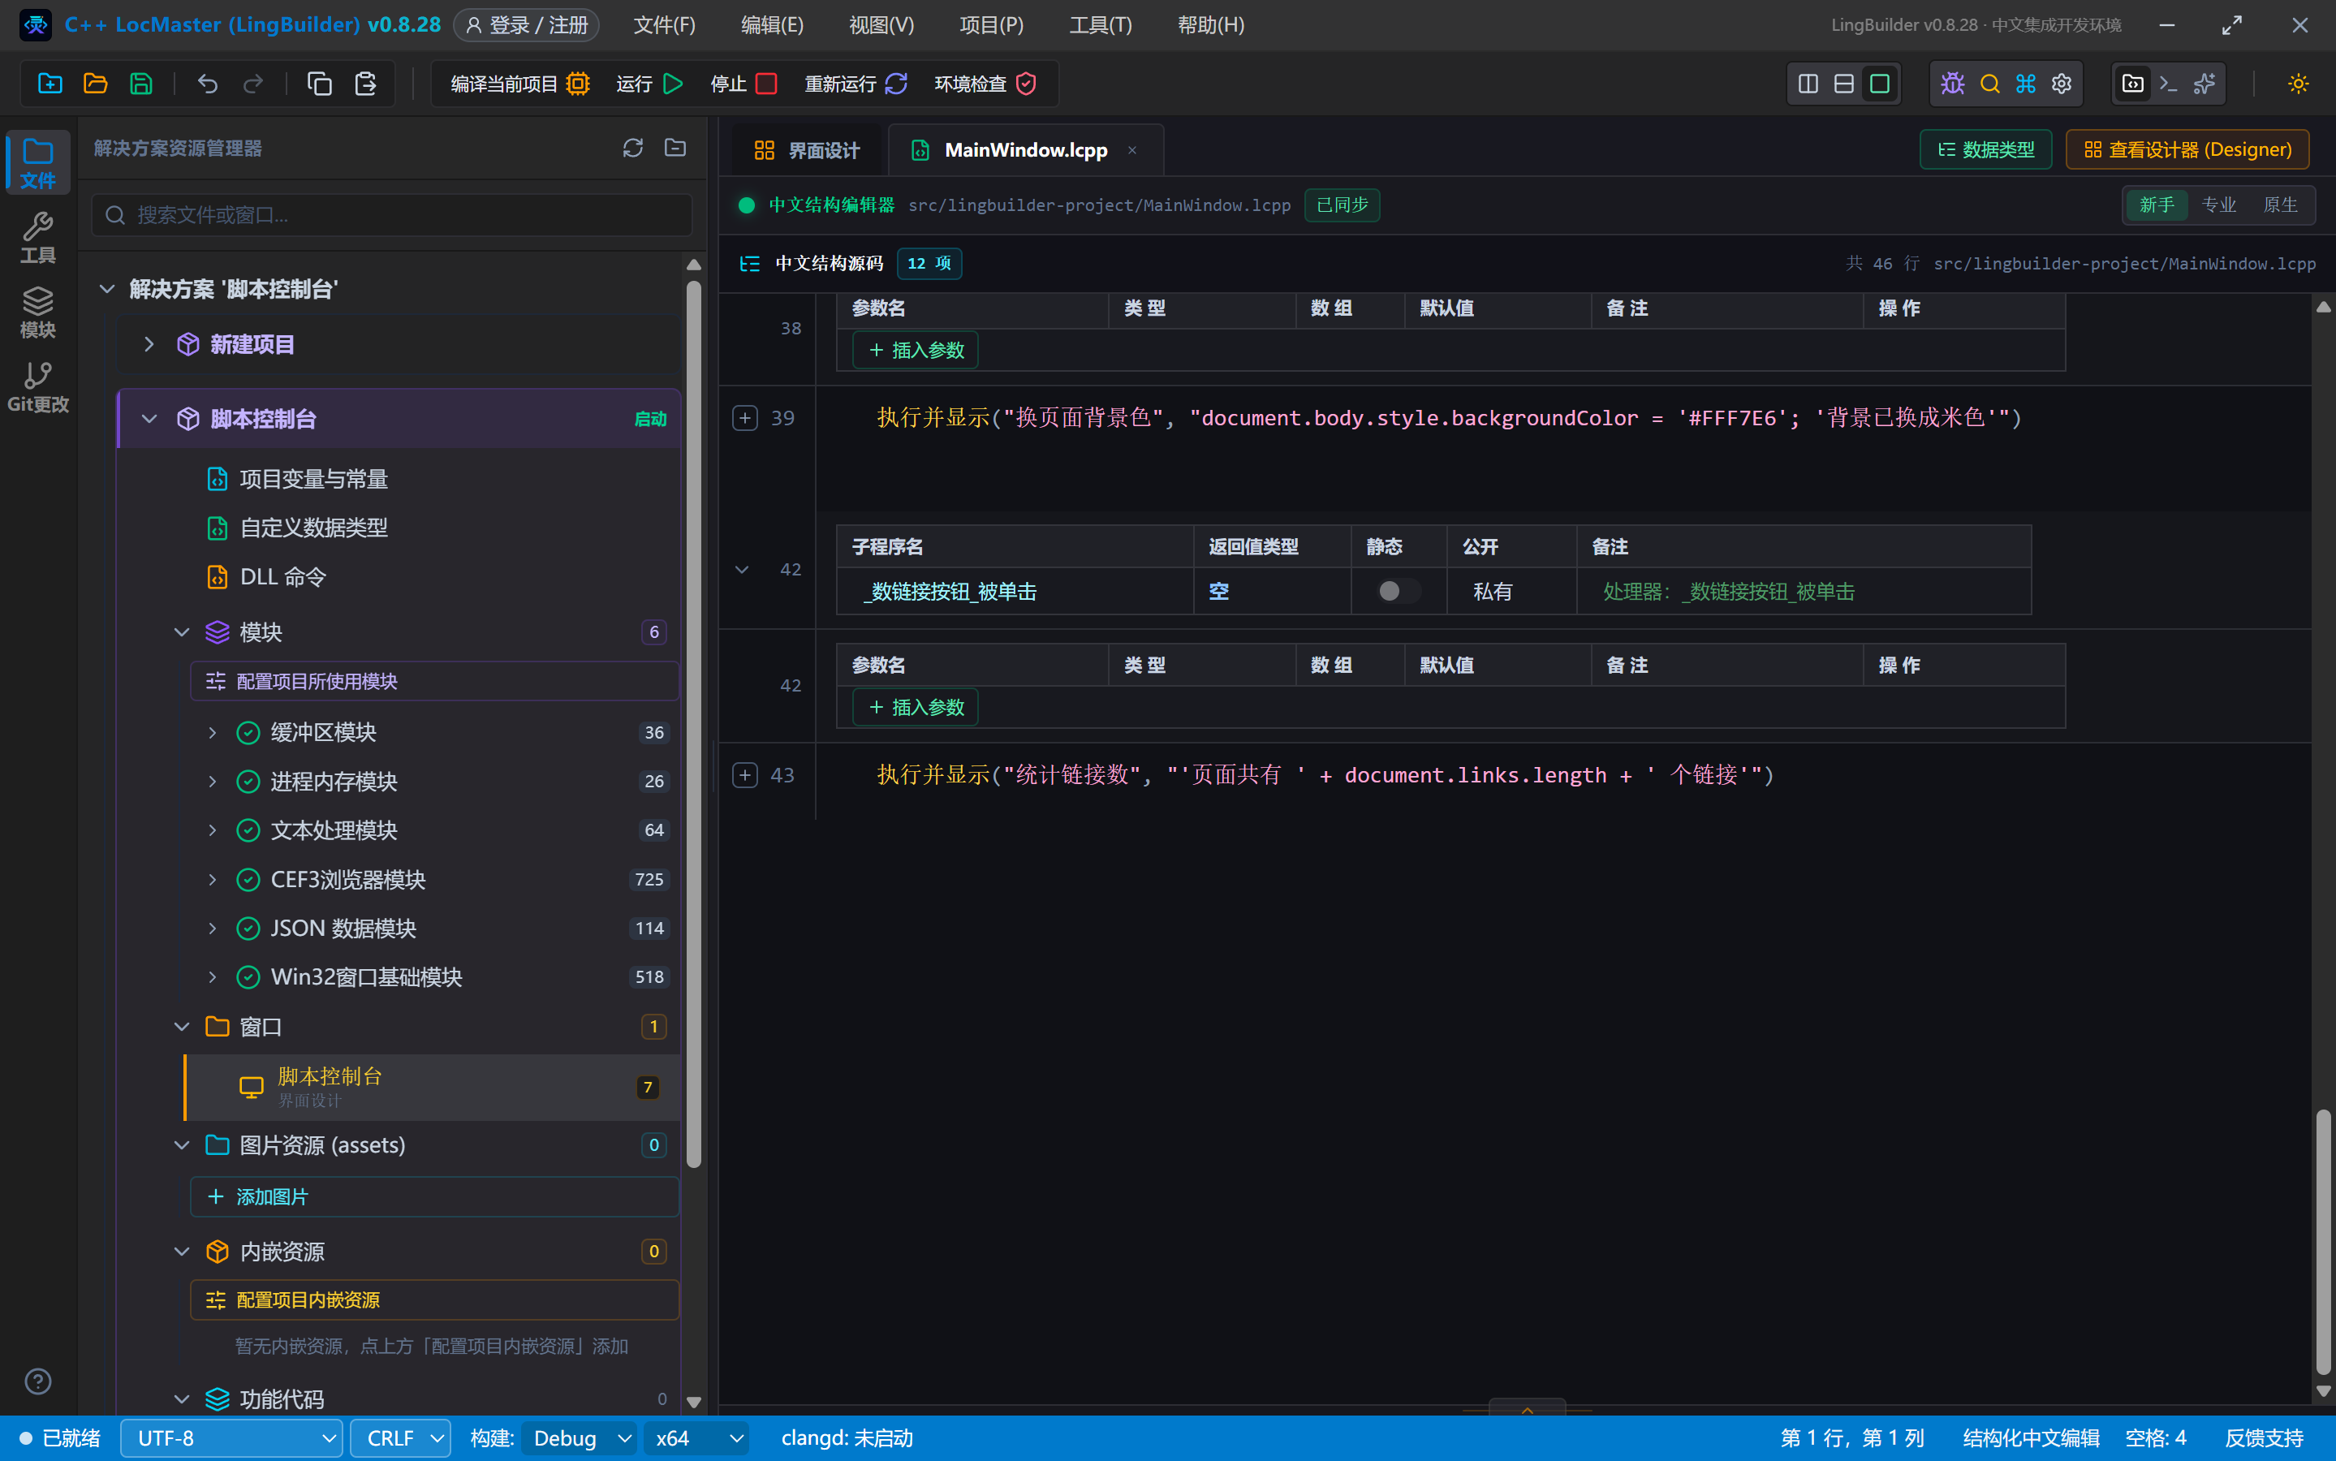2336x1461 pixels.
Task: Click 编译当前项目 button
Action: click(x=519, y=84)
